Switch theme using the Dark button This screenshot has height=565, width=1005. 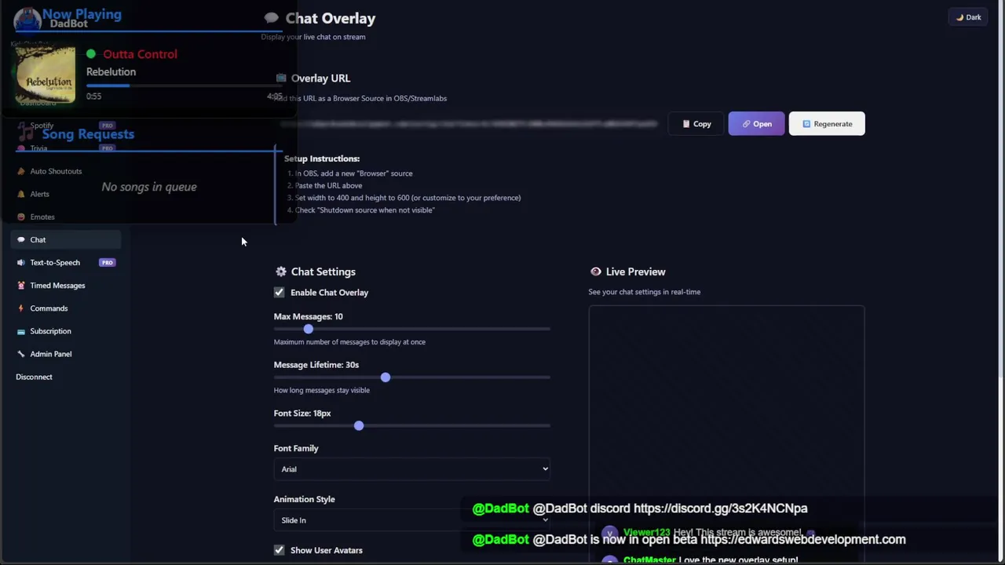pos(969,17)
